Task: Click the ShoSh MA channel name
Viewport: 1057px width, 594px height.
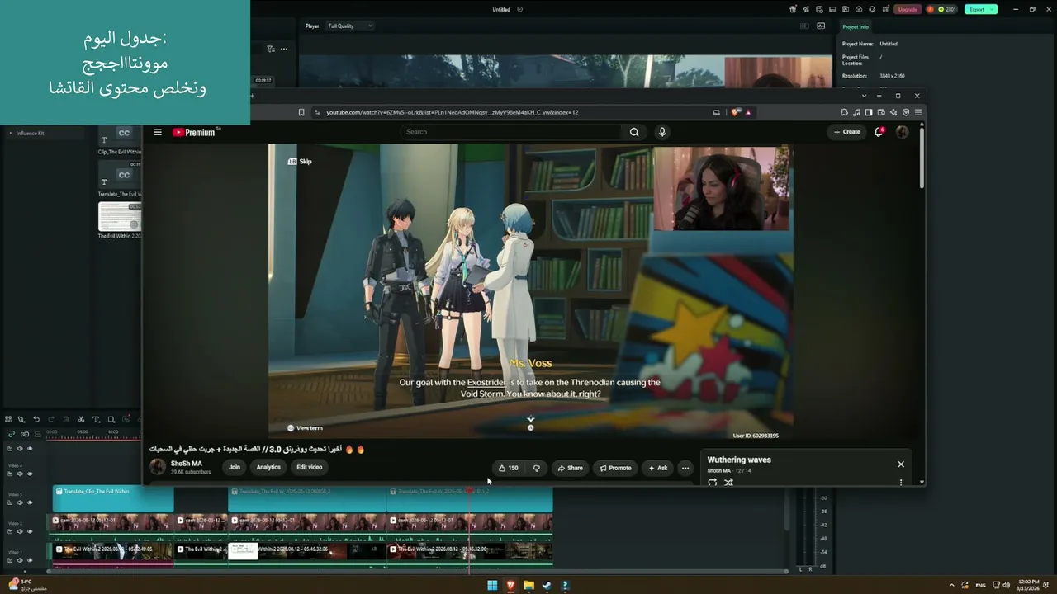Action: click(186, 464)
